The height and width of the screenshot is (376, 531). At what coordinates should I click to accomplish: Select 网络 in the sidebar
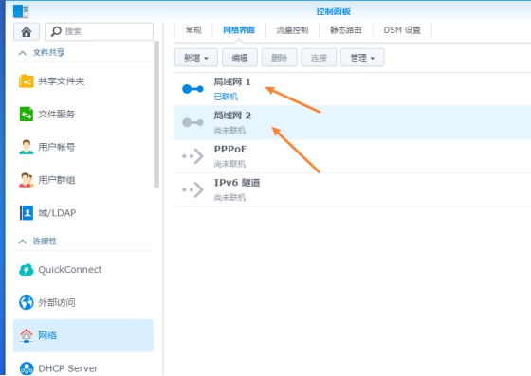coord(83,335)
